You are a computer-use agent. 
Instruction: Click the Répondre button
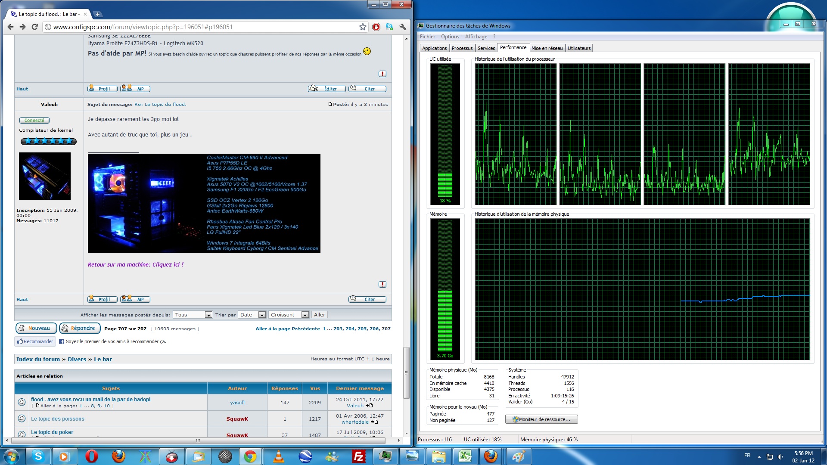(x=80, y=328)
